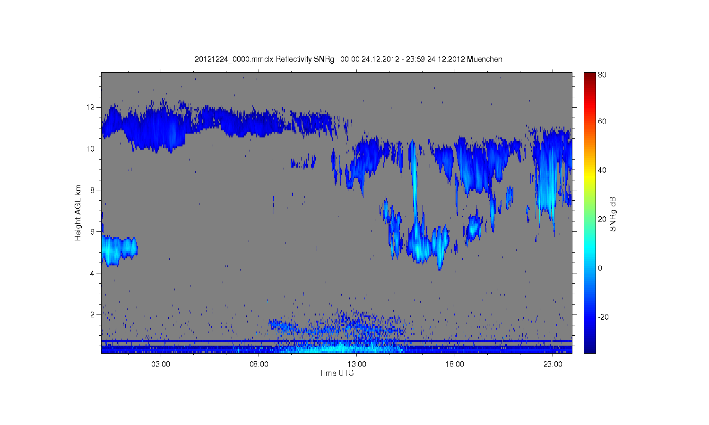Click the SNRg colorbar gradient
709x425 pixels.
(x=589, y=212)
